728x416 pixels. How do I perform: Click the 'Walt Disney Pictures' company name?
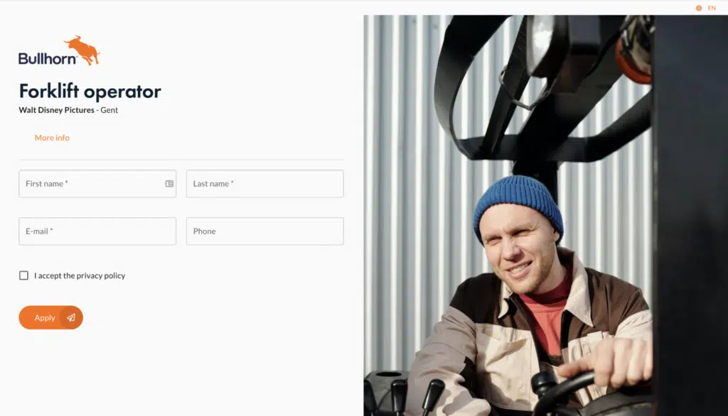coord(56,110)
